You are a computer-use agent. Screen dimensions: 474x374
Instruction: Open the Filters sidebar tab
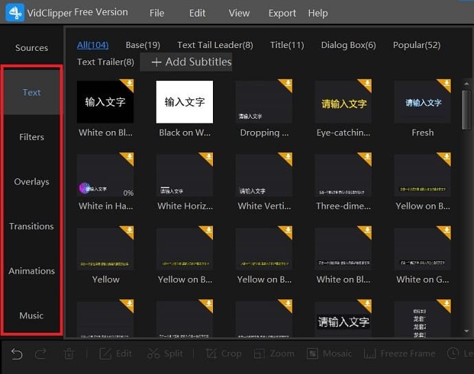point(32,137)
